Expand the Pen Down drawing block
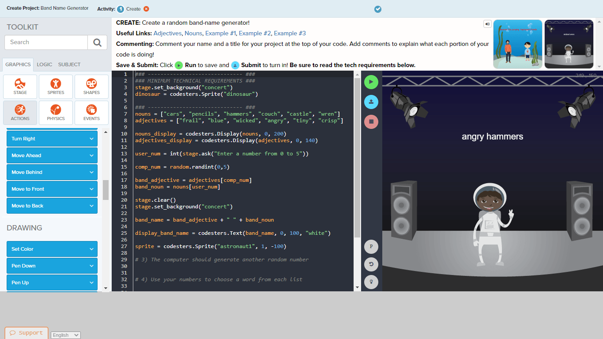Image resolution: width=603 pixels, height=339 pixels. (x=52, y=266)
